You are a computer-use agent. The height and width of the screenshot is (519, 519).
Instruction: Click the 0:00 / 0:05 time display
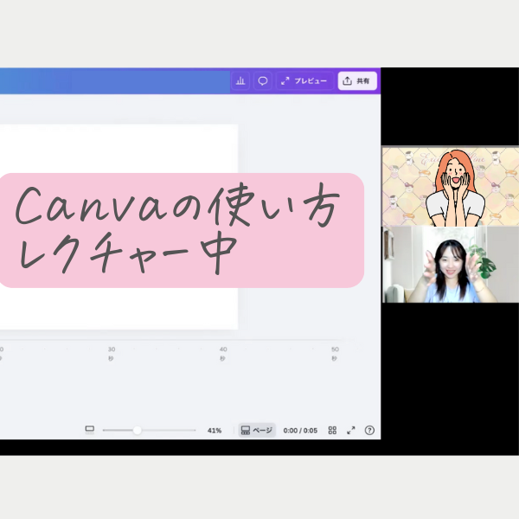coord(300,430)
